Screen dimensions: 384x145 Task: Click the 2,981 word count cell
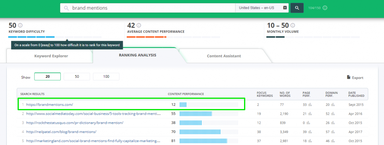pyautogui.click(x=284, y=141)
